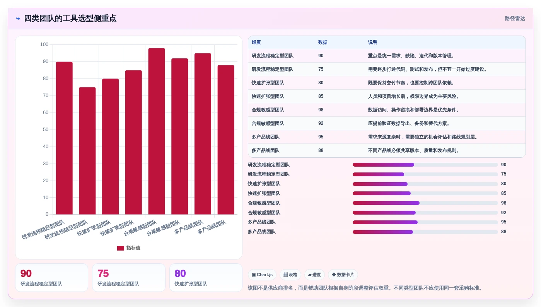Click the progress bar valued 90
Viewport: 541px width, 307px height.
click(425, 165)
